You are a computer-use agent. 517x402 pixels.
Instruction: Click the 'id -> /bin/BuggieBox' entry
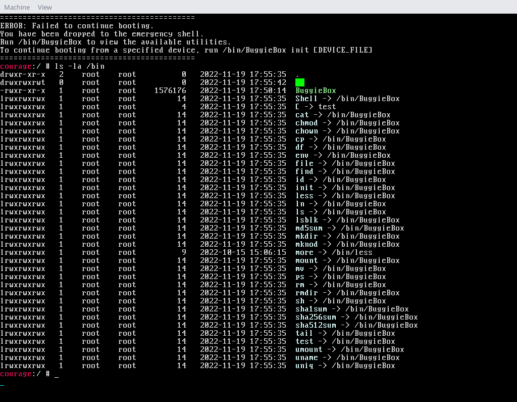341,180
